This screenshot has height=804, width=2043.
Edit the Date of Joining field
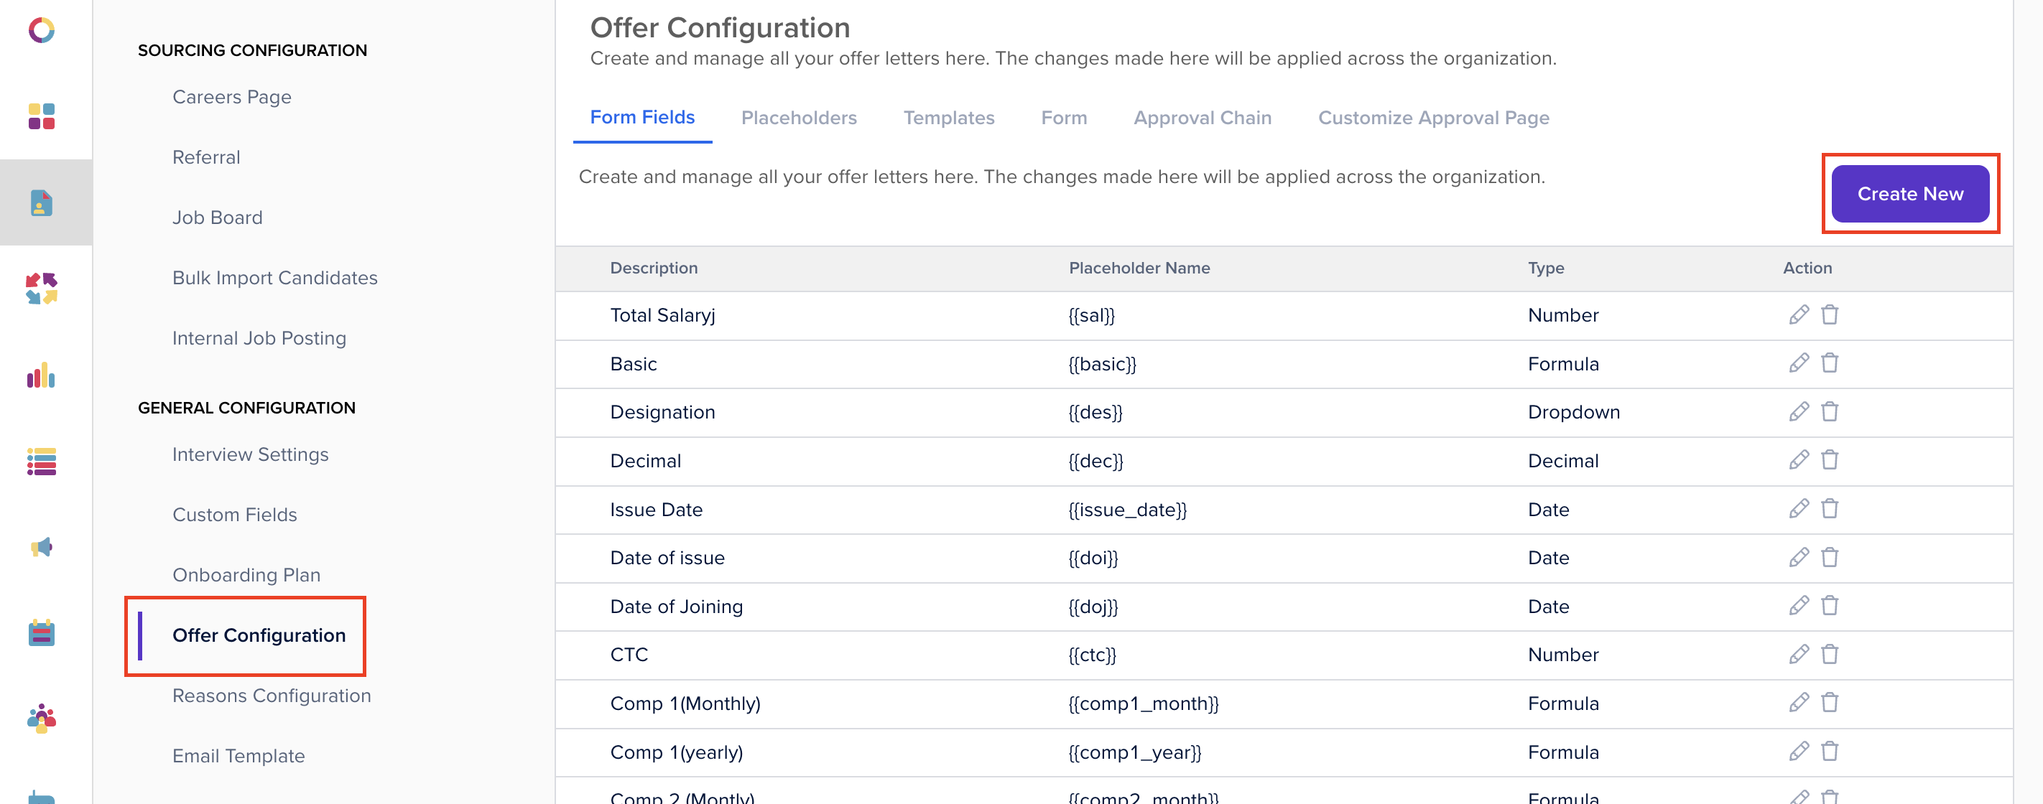[1799, 606]
